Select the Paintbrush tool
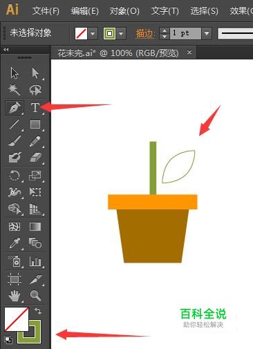The image size is (253, 349). tap(15, 141)
